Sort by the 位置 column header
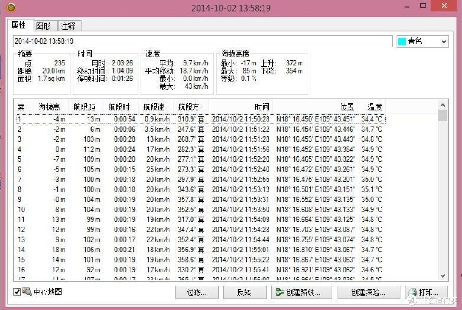The width and height of the screenshot is (462, 310). [x=315, y=107]
